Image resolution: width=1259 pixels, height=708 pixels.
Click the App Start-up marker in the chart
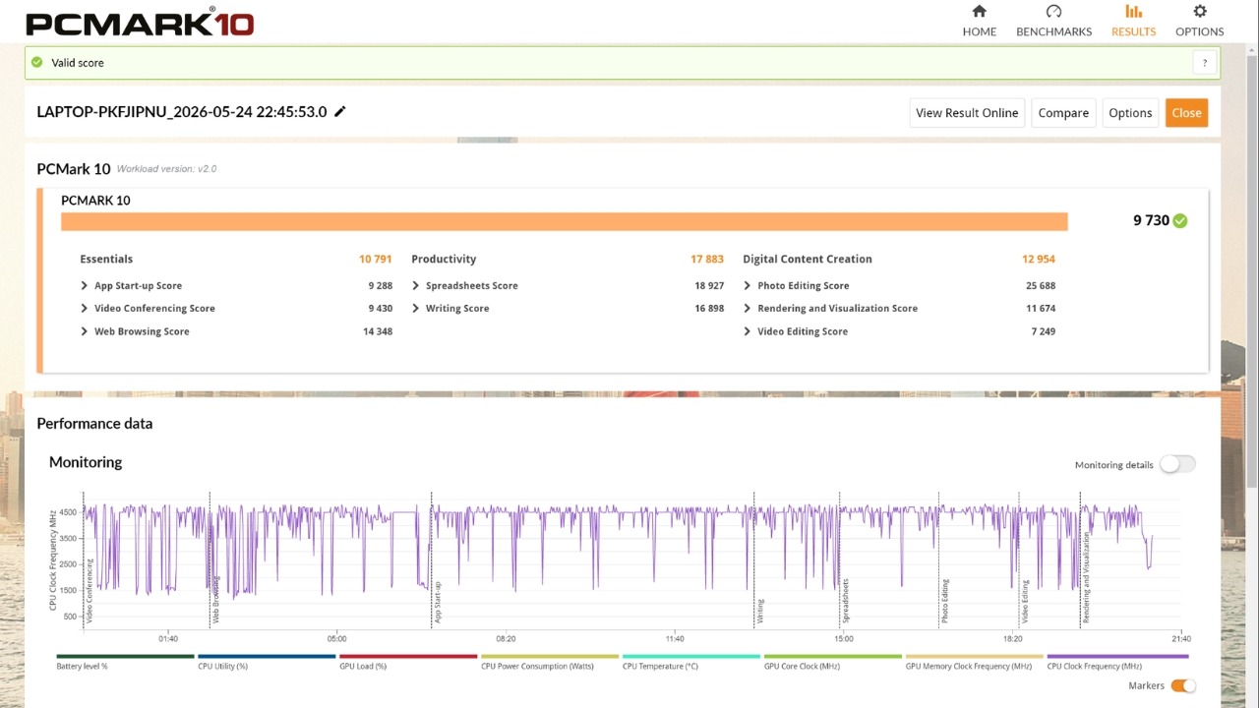point(438,602)
